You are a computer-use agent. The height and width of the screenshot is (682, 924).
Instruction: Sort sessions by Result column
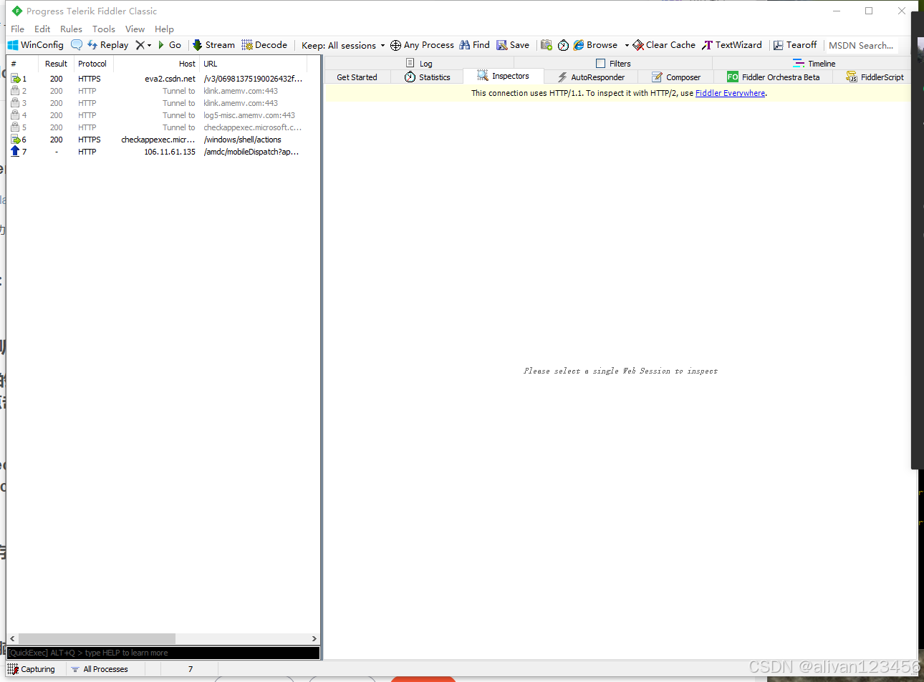tap(56, 64)
